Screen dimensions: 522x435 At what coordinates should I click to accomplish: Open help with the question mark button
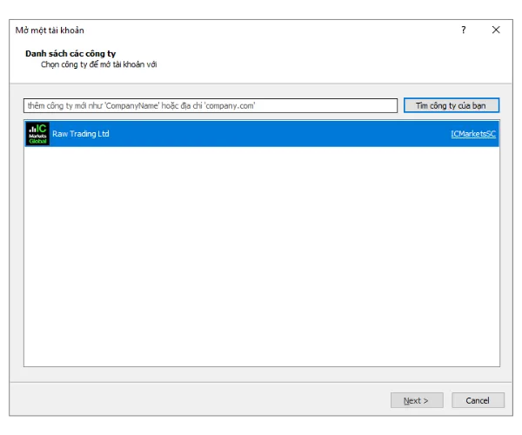463,30
